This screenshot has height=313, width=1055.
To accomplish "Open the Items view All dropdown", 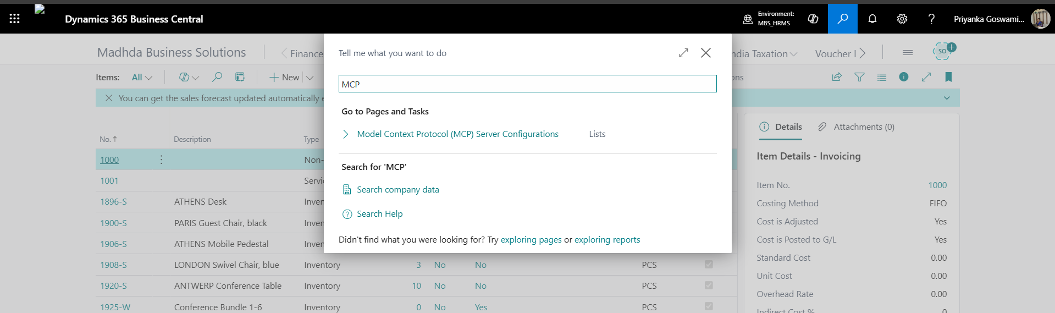I will (x=142, y=78).
